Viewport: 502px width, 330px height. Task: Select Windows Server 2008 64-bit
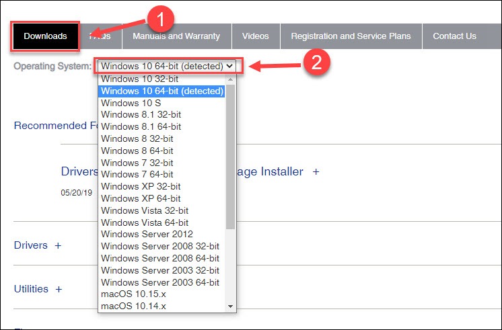[x=162, y=258]
